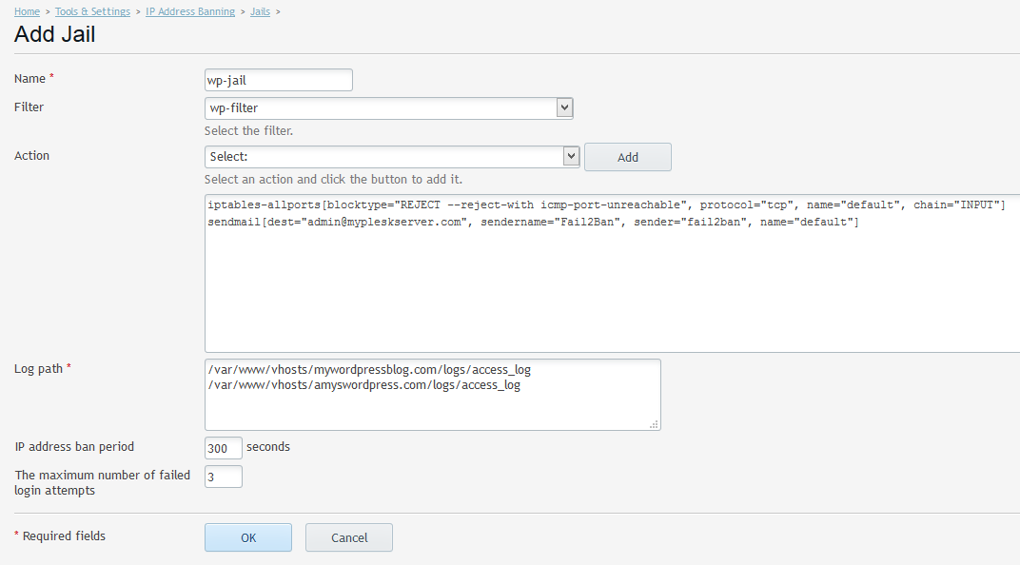Open the Filter dropdown arrow
The width and height of the screenshot is (1020, 565).
tap(564, 107)
